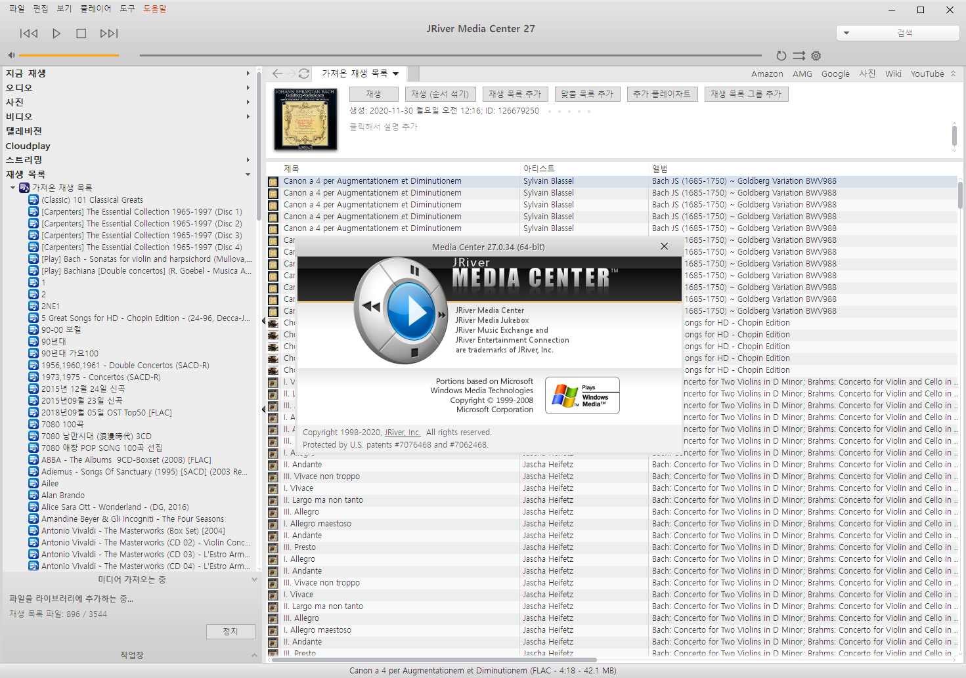
Task: Sort by the 앨범 column header
Action: pos(660,169)
